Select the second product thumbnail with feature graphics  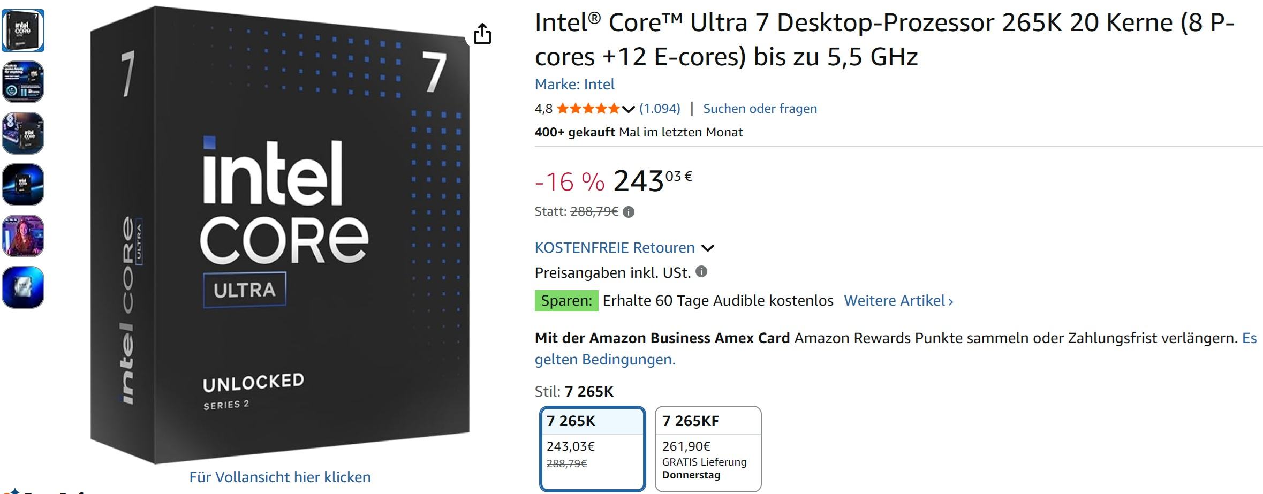(x=23, y=82)
